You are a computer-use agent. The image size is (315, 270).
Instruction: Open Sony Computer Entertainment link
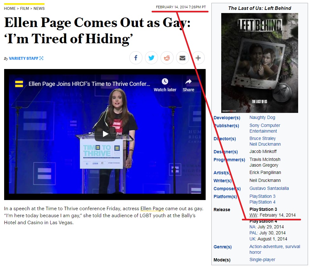point(264,128)
